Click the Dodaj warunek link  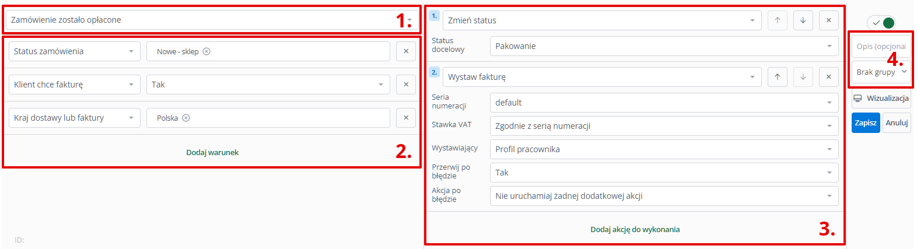coord(212,153)
